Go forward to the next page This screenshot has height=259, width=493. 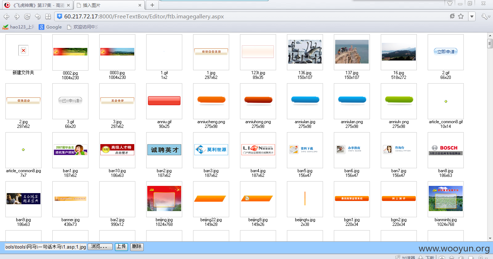click(17, 17)
